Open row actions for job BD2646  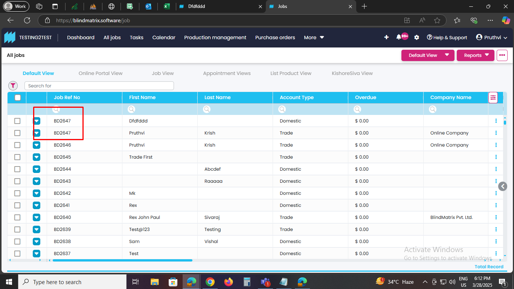coord(496,145)
